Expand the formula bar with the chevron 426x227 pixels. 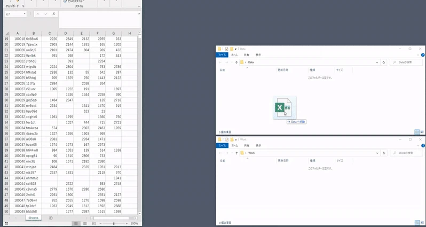click(x=139, y=13)
